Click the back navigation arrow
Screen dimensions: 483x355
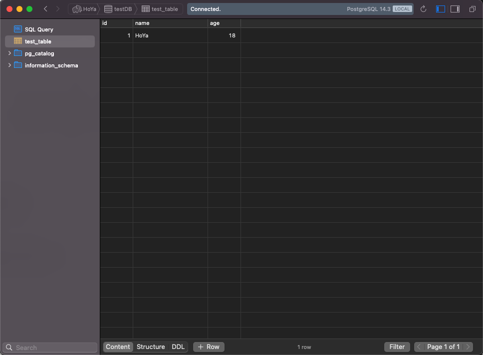(x=45, y=9)
